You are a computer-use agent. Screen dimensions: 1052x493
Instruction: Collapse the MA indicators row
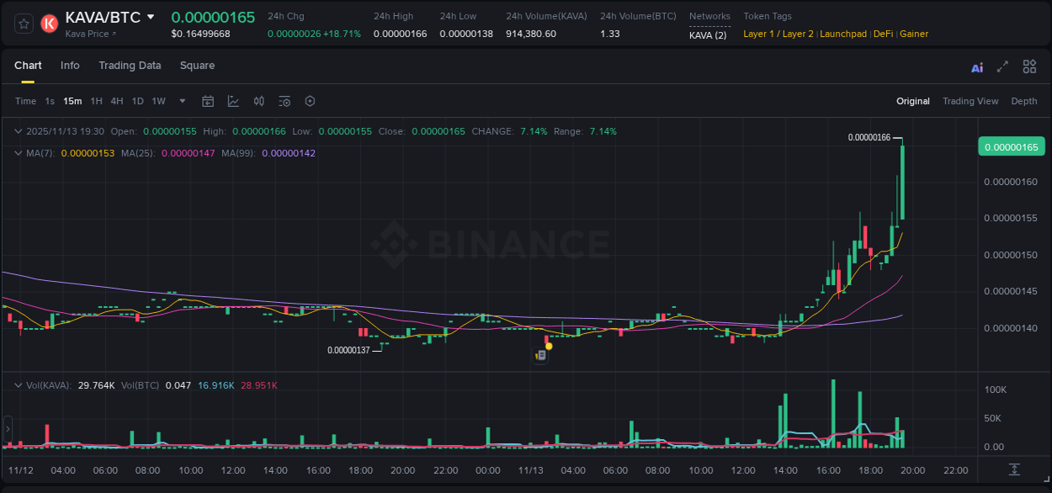tap(17, 153)
